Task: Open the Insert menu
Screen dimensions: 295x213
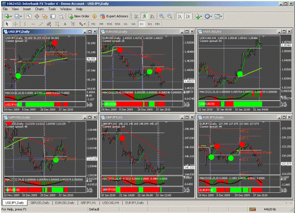Action: [27, 9]
